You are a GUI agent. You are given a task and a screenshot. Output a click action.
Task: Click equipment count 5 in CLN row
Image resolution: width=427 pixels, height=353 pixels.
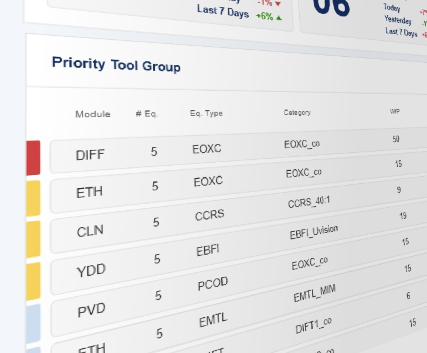[156, 222]
